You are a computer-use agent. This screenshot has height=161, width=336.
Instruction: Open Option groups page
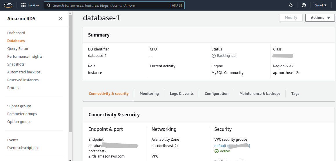click(x=19, y=122)
